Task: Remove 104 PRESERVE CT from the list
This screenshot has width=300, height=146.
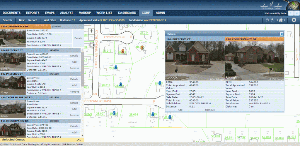Action: click(74, 68)
